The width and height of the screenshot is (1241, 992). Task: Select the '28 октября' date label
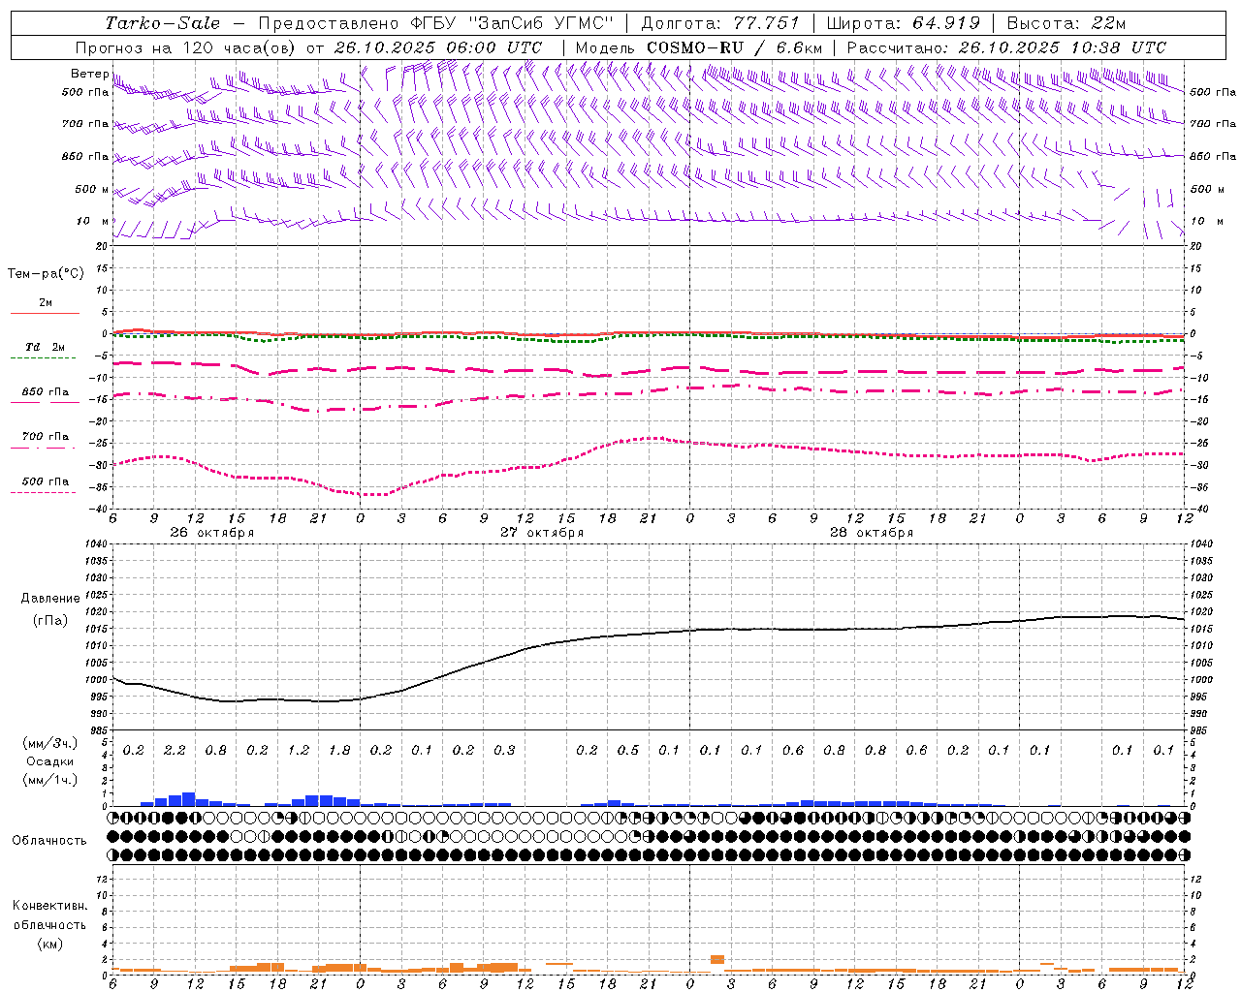(871, 533)
